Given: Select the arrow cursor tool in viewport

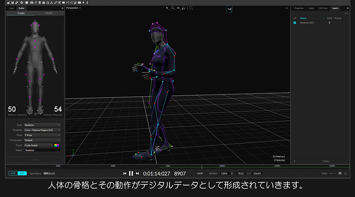Looking at the screenshot, I should pyautogui.click(x=168, y=8).
